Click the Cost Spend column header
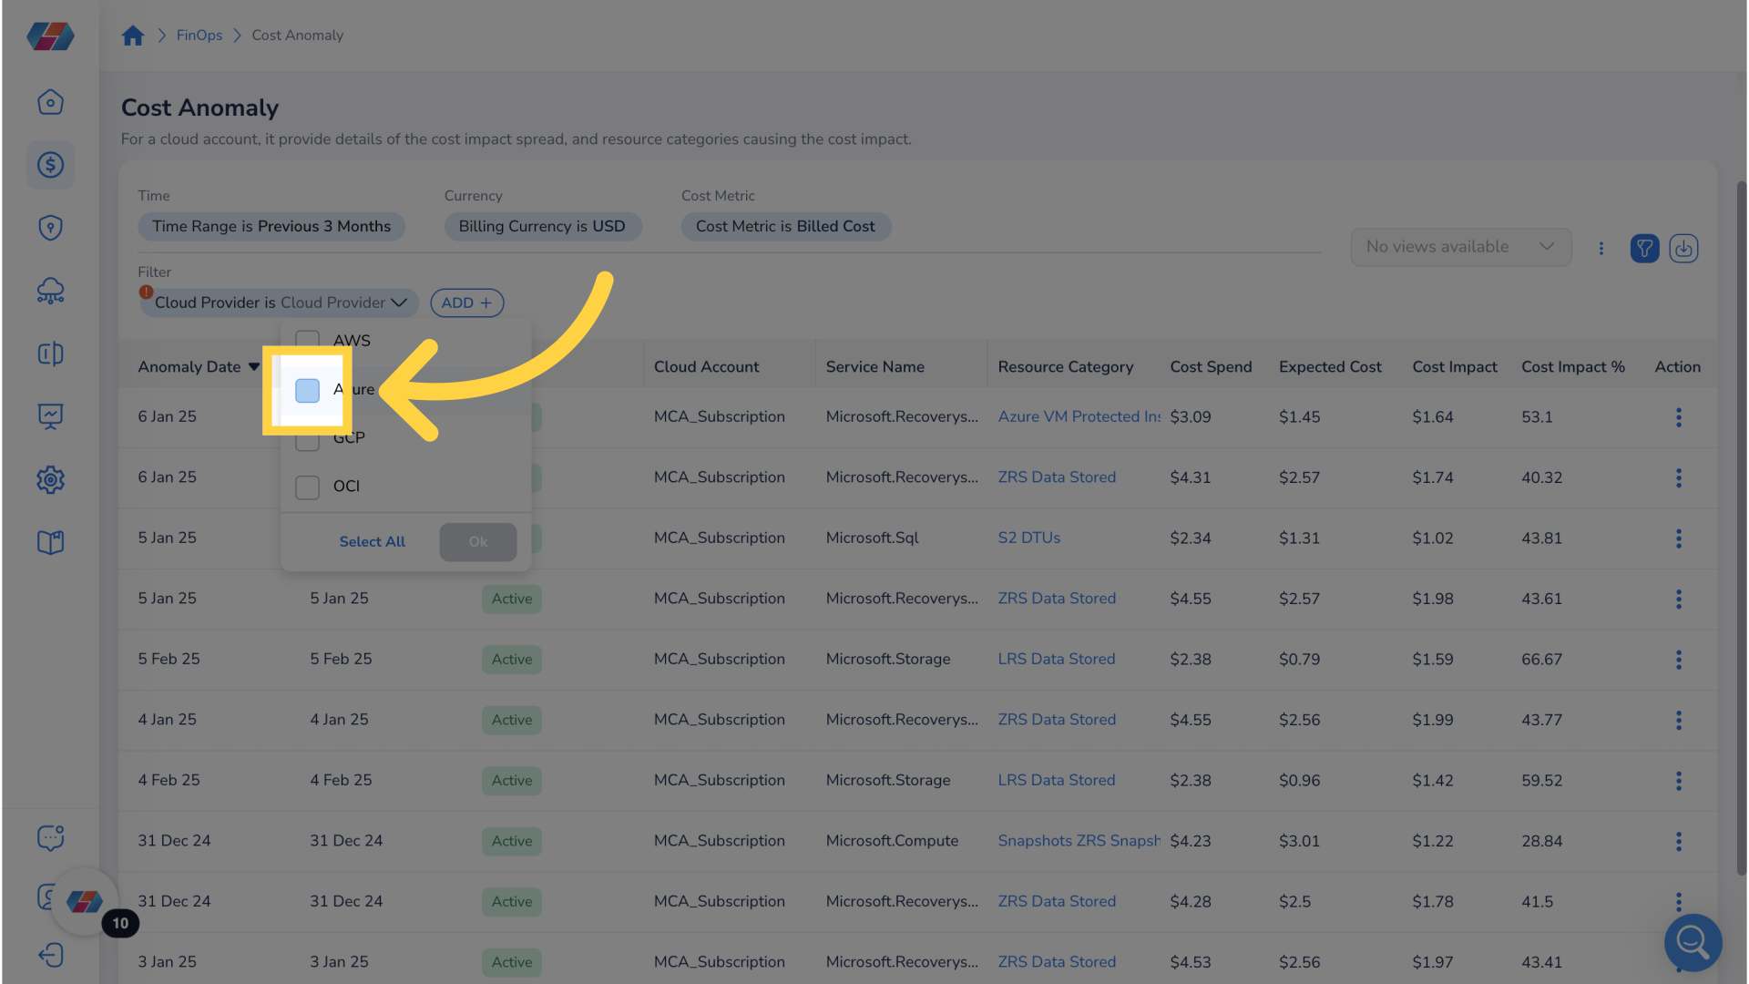 coord(1211,366)
